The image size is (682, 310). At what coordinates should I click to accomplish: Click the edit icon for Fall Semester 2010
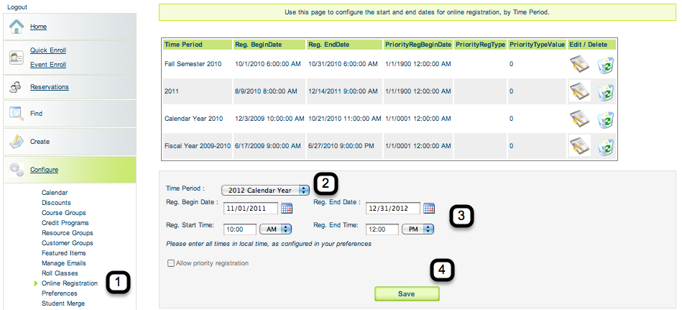tap(579, 65)
